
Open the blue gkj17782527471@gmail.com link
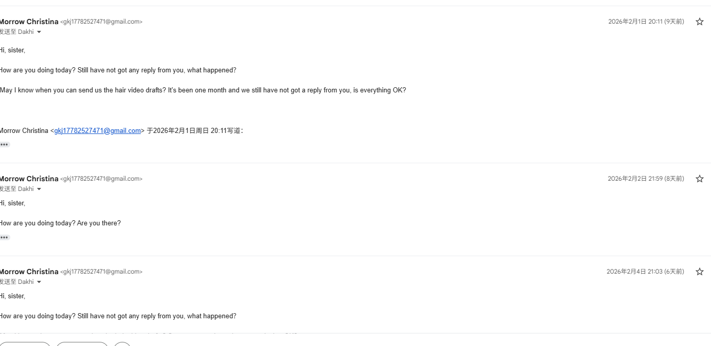tap(98, 131)
